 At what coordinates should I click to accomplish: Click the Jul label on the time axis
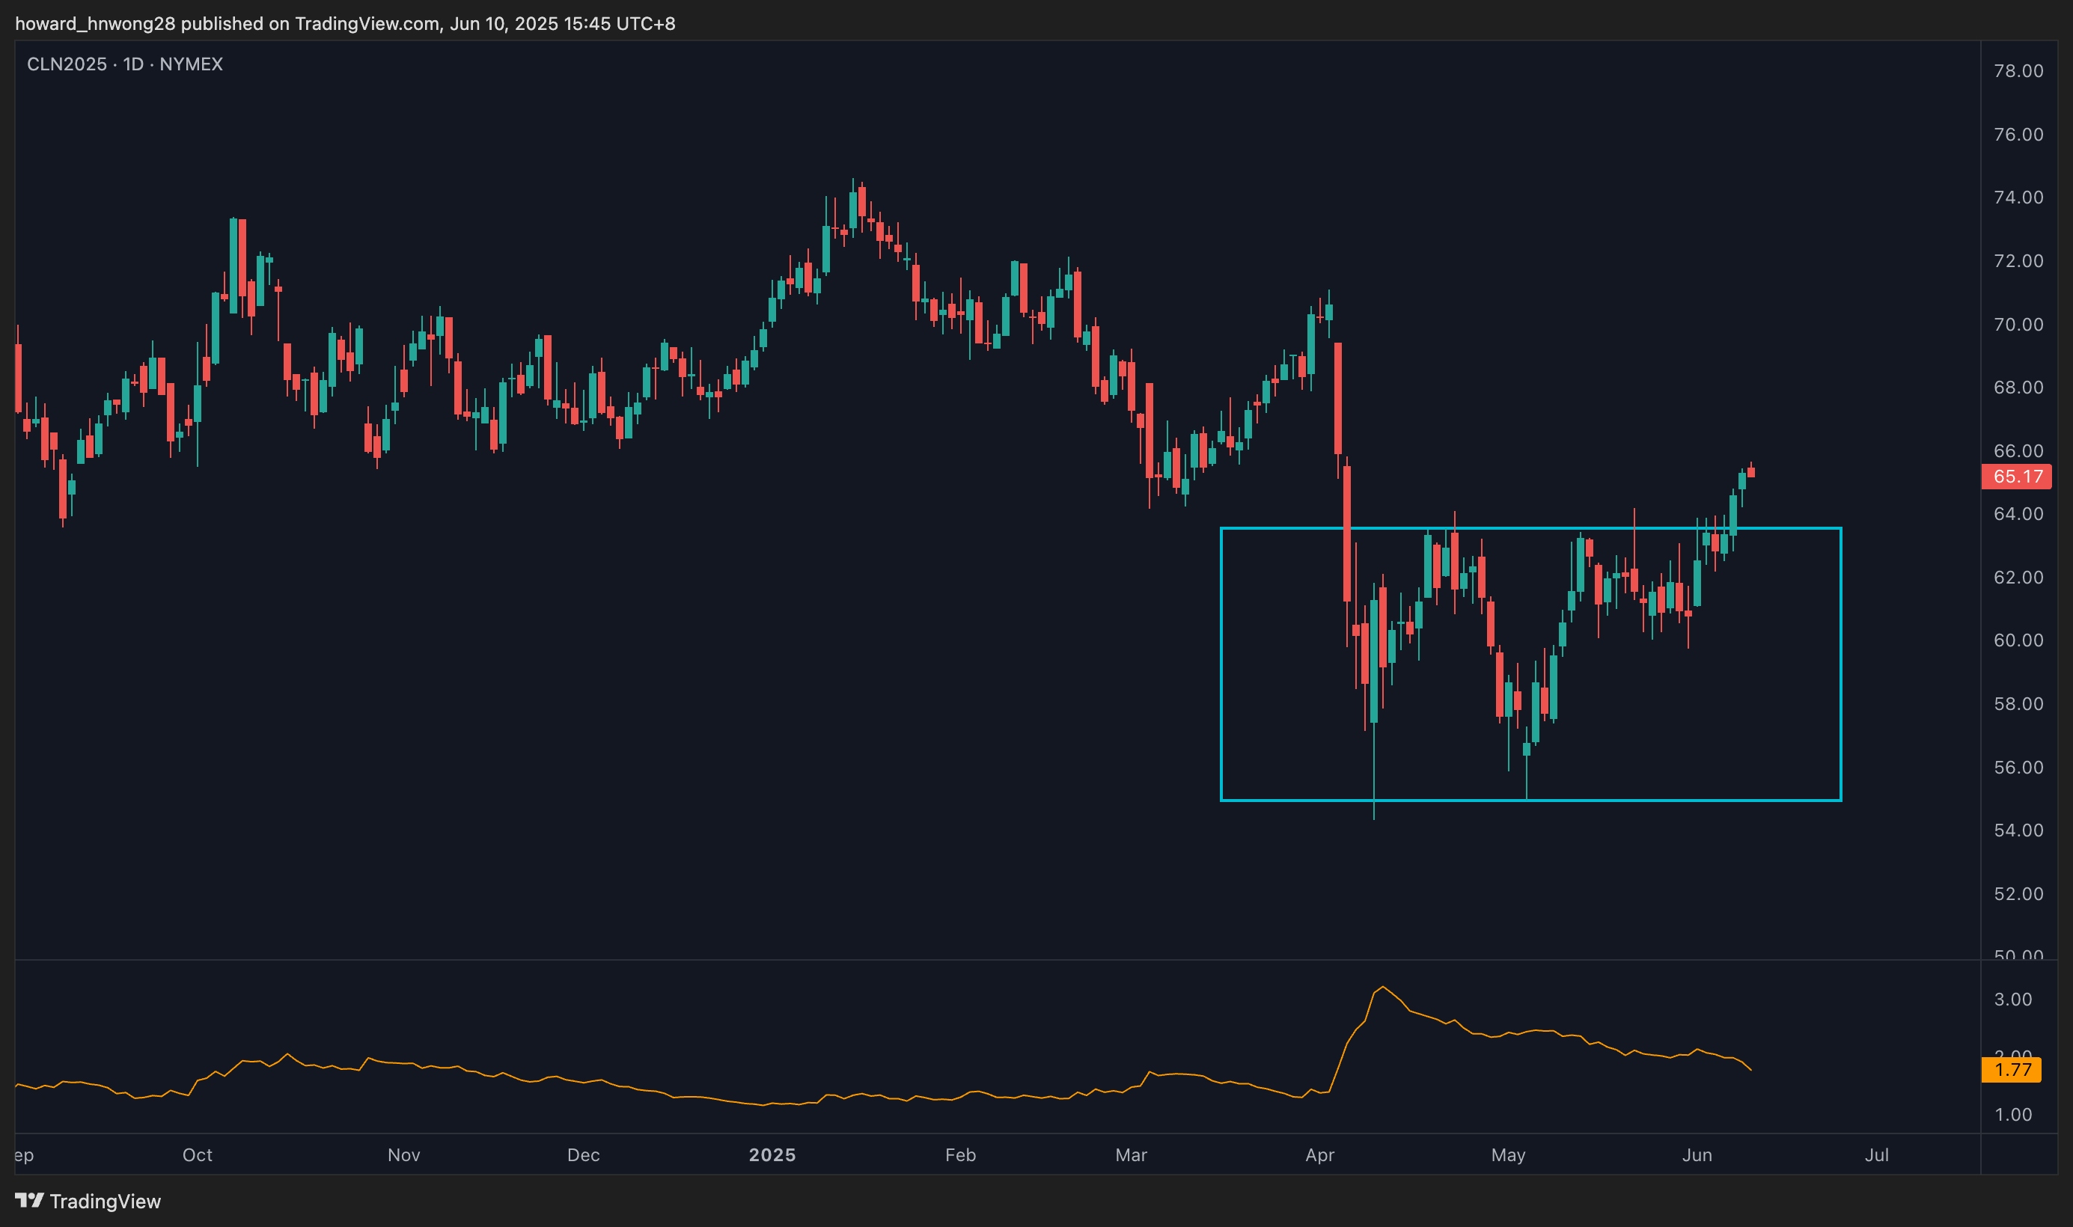click(1876, 1155)
